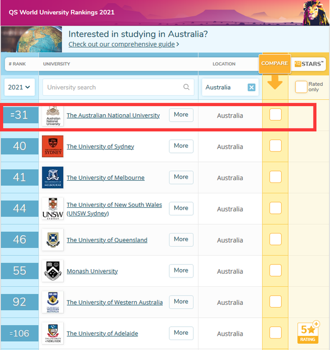Tick compare box for UNSW Sydney

click(275, 208)
